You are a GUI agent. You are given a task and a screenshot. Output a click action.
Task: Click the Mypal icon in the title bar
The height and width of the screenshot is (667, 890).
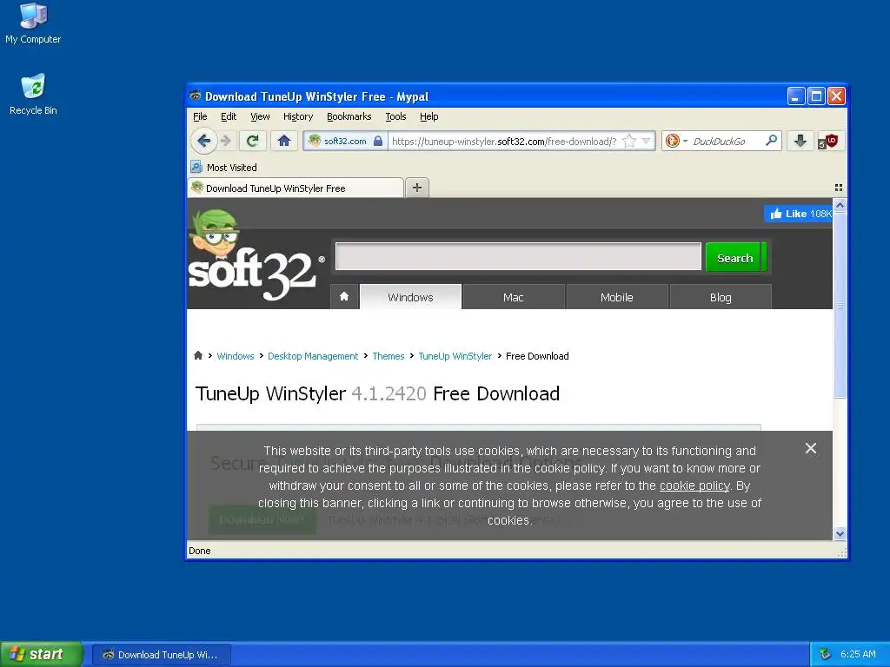coord(196,96)
